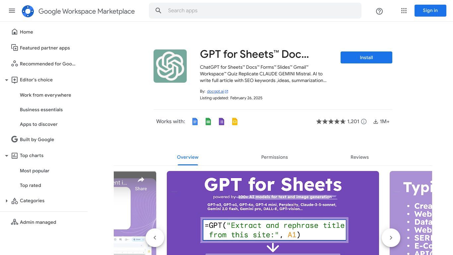This screenshot has width=453, height=255.
Task: Show previous screenshot in carousel
Action: point(155,238)
